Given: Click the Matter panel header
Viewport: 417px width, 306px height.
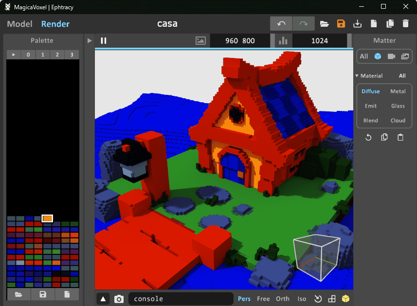Looking at the screenshot, I should pyautogui.click(x=384, y=40).
